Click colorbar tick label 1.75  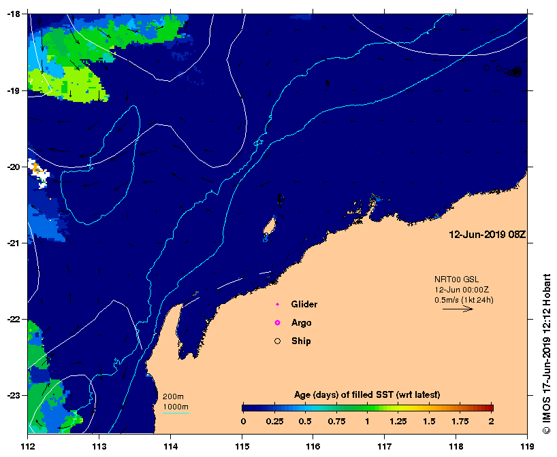click(x=460, y=422)
